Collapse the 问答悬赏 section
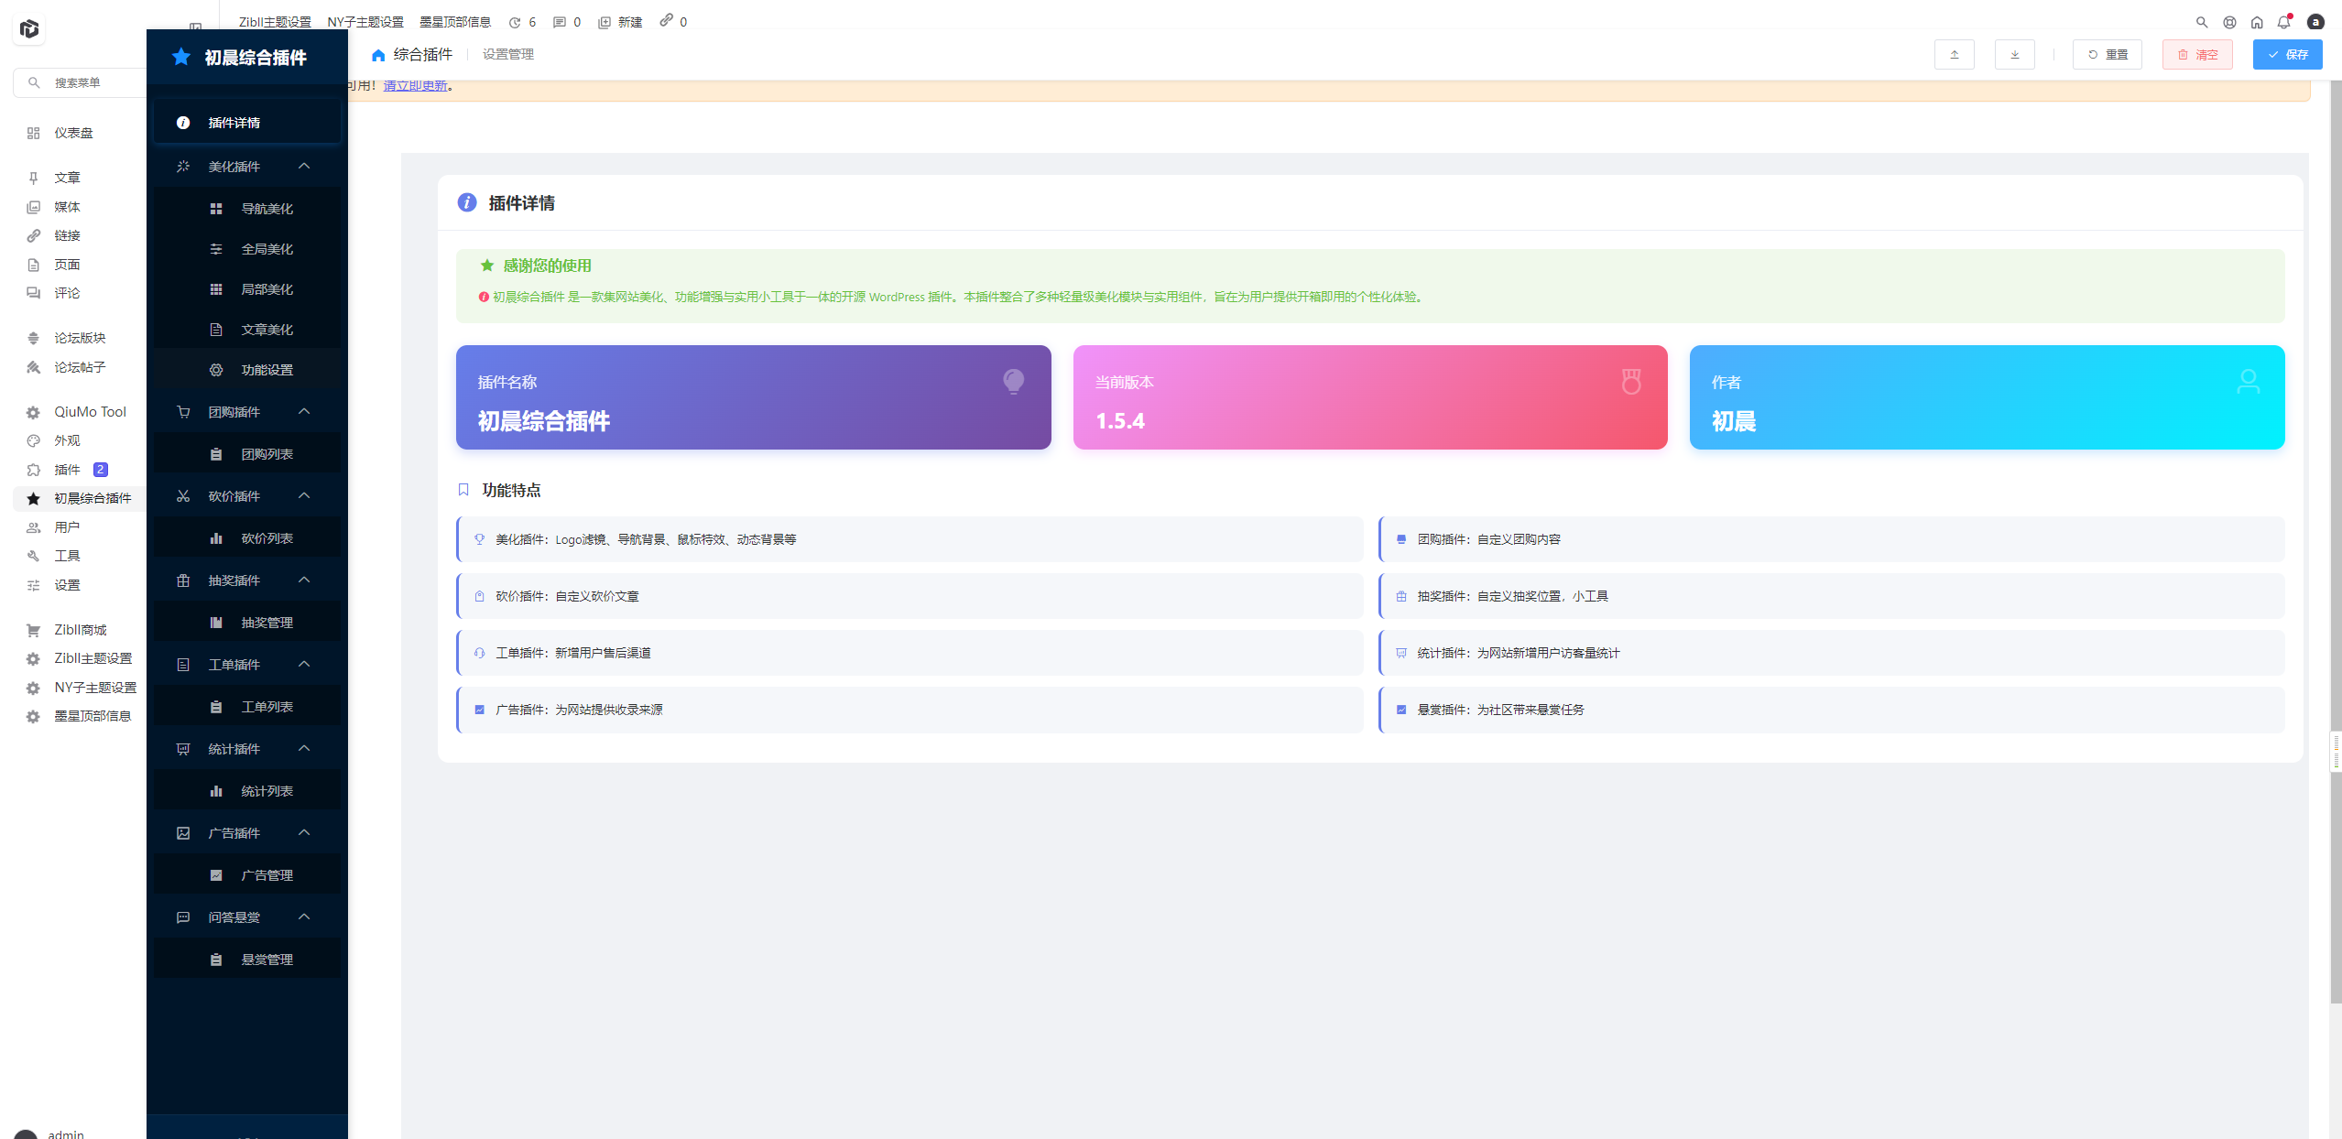Screen dimensions: 2342x1139 tap(304, 917)
